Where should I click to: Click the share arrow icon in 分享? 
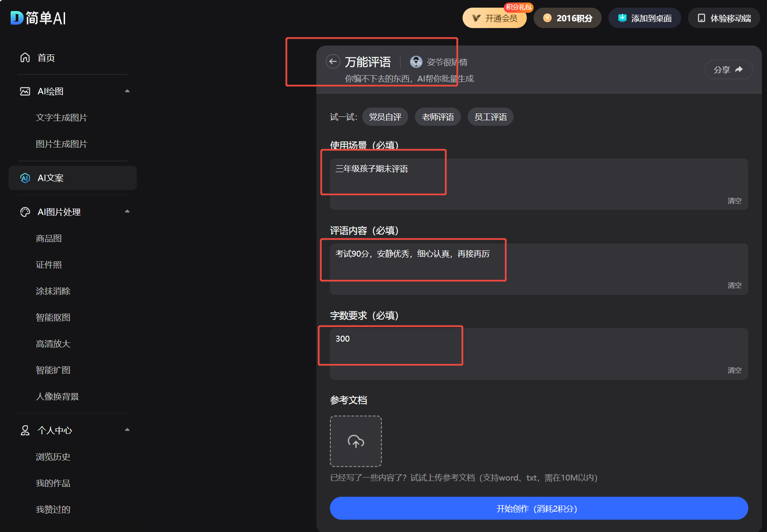(x=739, y=69)
